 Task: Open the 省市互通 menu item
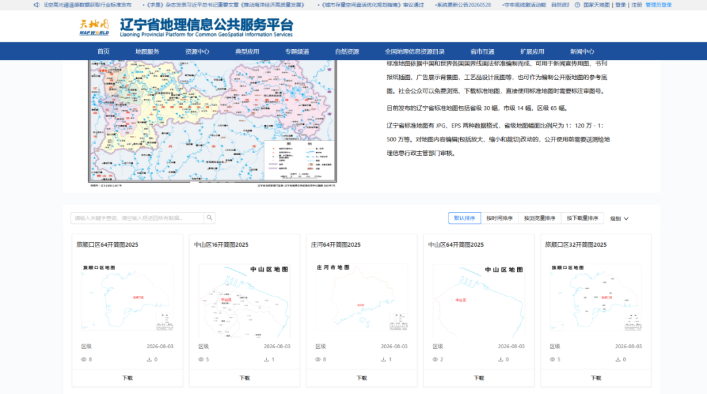[482, 52]
